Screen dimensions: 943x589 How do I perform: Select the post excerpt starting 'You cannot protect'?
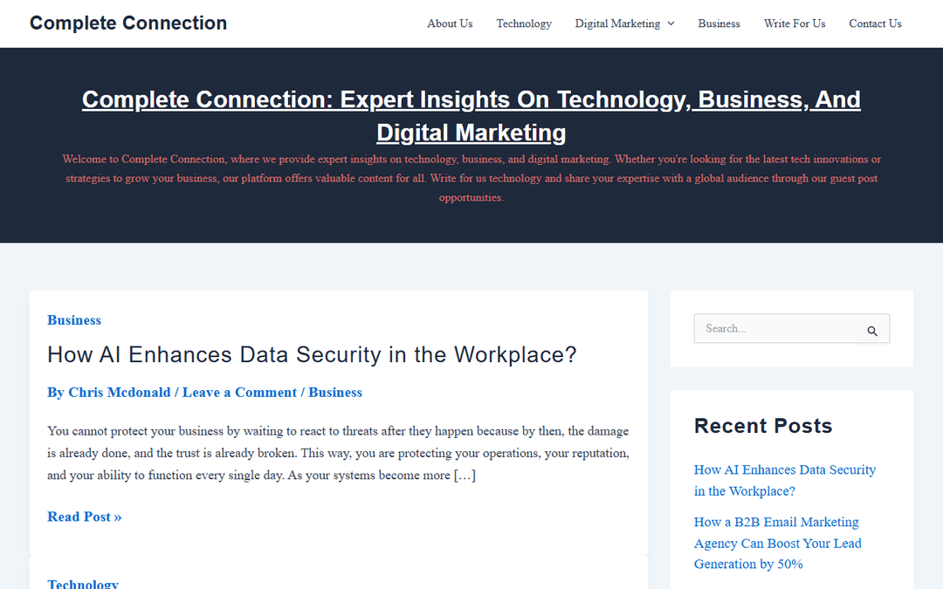(x=339, y=453)
